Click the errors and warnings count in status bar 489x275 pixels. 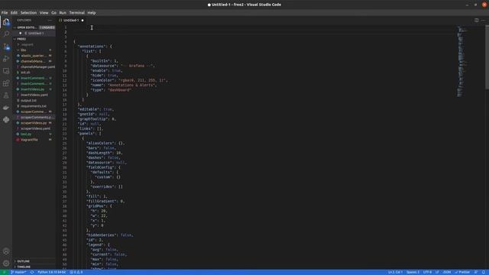[x=76, y=272]
